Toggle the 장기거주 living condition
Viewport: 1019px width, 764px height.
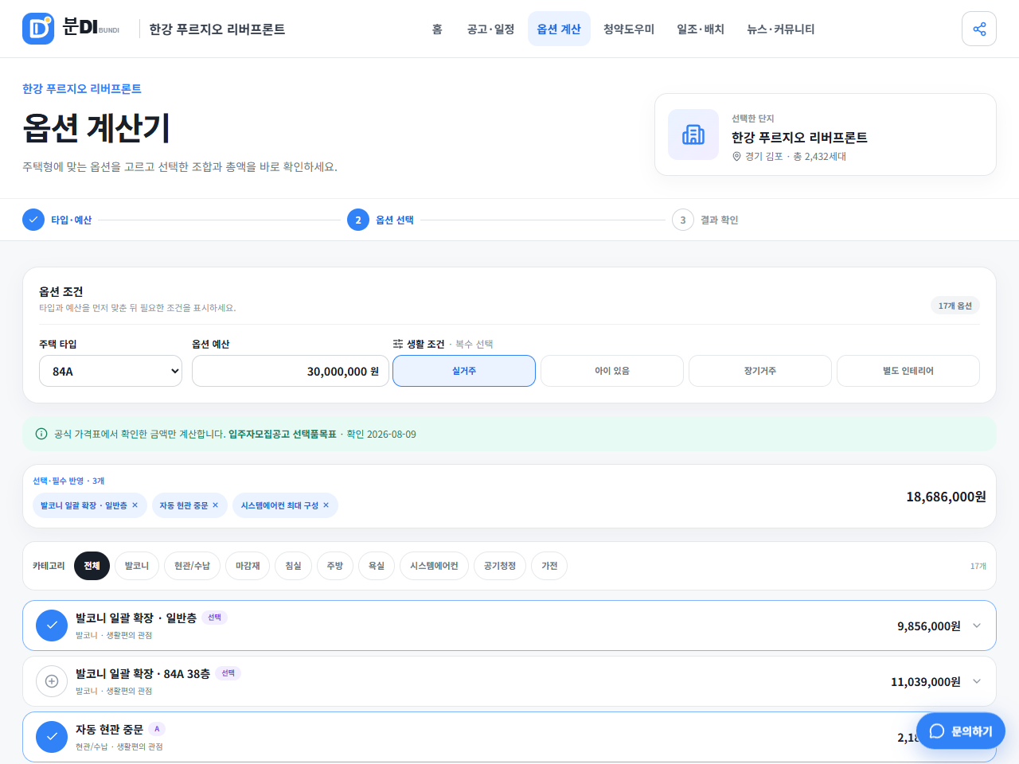coord(760,371)
